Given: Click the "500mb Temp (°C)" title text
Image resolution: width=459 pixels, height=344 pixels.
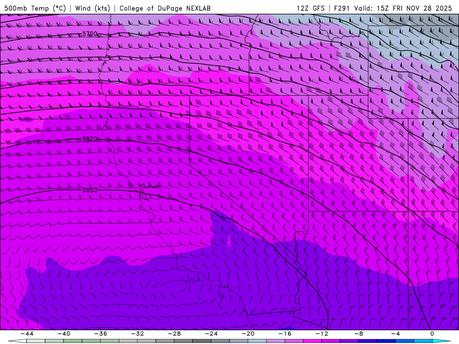Looking at the screenshot, I should (x=35, y=8).
